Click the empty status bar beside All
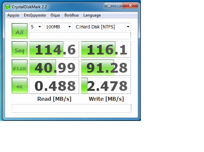Screen dimensions: 204x152 [80, 36]
